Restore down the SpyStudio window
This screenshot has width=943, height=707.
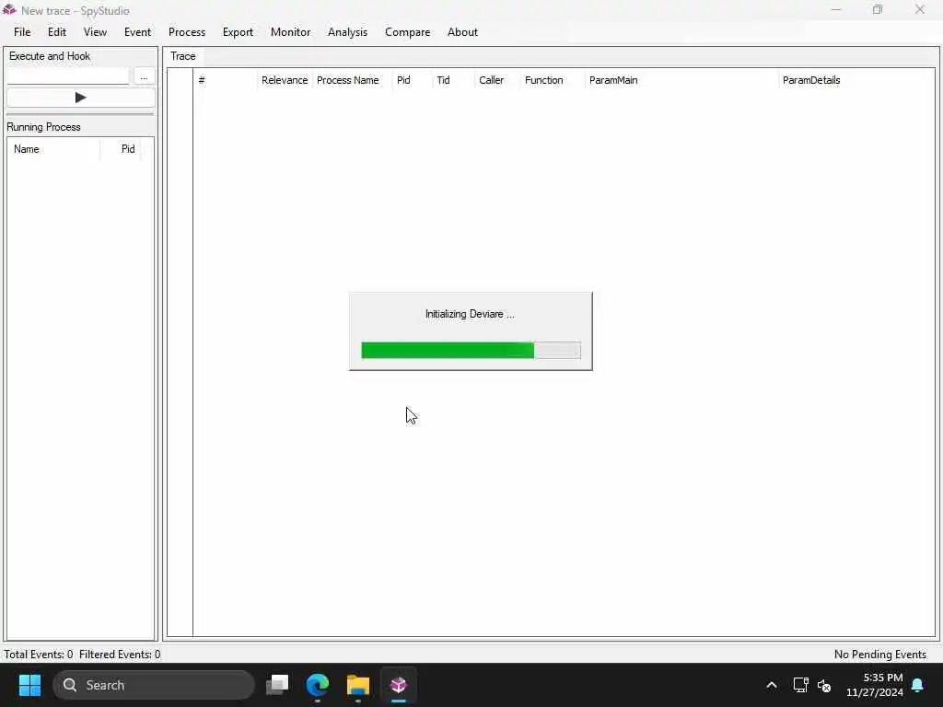click(878, 9)
